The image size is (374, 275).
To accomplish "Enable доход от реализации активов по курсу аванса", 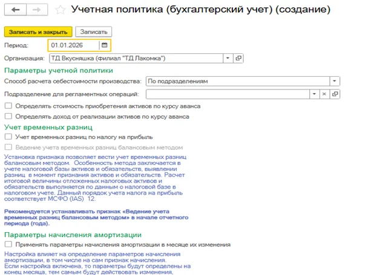I will tap(8, 116).
